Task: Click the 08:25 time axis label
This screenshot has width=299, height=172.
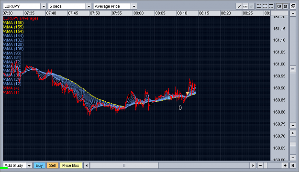Action: 247,13
